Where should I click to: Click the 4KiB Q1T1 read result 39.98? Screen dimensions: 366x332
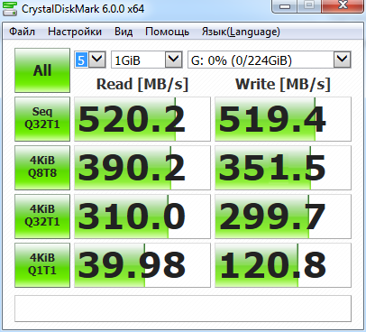[142, 265]
